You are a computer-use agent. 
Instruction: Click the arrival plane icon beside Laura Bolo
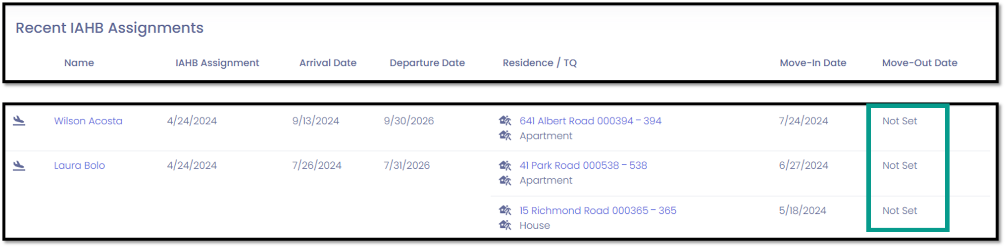click(x=19, y=165)
